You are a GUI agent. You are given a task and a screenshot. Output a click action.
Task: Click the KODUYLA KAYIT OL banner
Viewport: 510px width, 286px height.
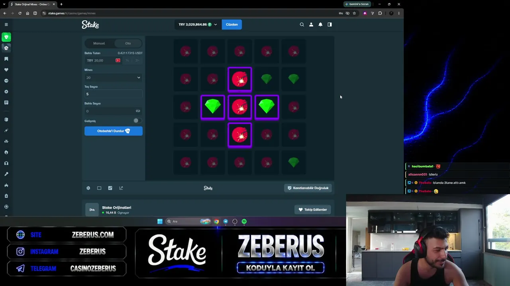click(x=280, y=268)
